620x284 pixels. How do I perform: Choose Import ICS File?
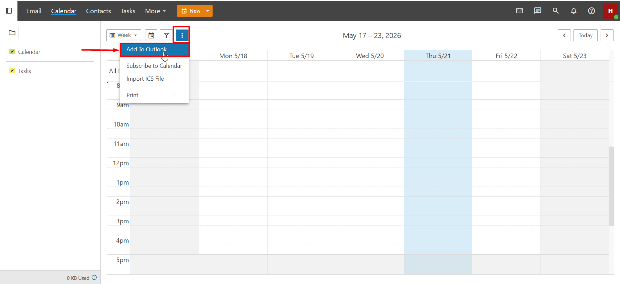[x=154, y=79]
